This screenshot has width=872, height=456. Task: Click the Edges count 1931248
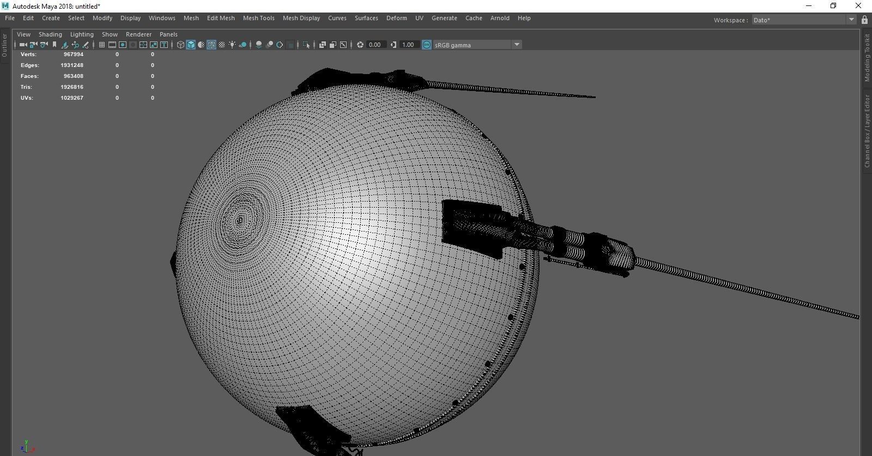coord(72,65)
